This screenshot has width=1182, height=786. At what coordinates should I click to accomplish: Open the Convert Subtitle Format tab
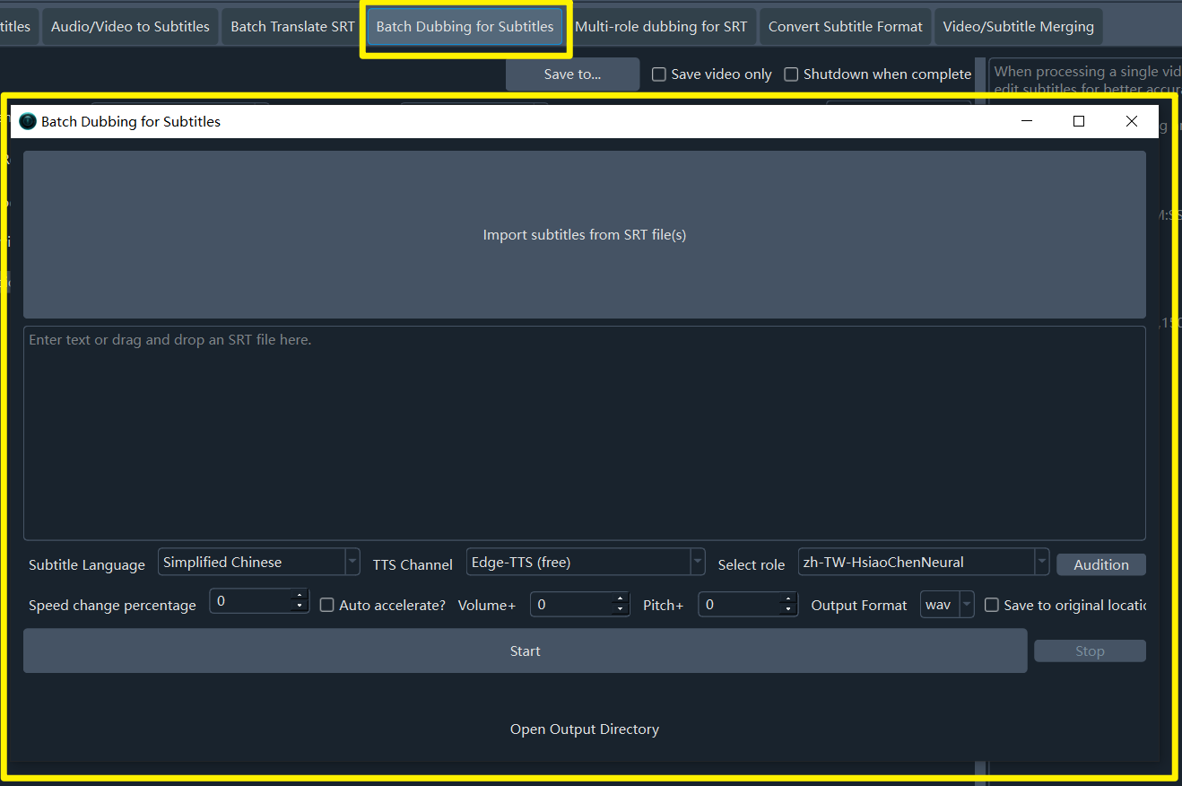(x=845, y=27)
